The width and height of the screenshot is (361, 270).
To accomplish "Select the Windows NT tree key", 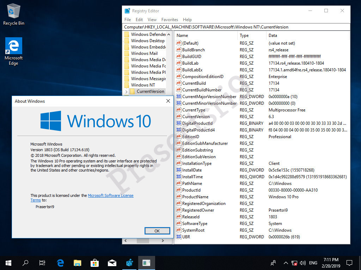I will pos(143,85).
